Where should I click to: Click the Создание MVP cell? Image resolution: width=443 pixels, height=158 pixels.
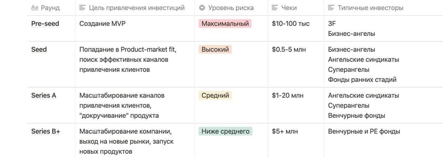click(x=135, y=29)
